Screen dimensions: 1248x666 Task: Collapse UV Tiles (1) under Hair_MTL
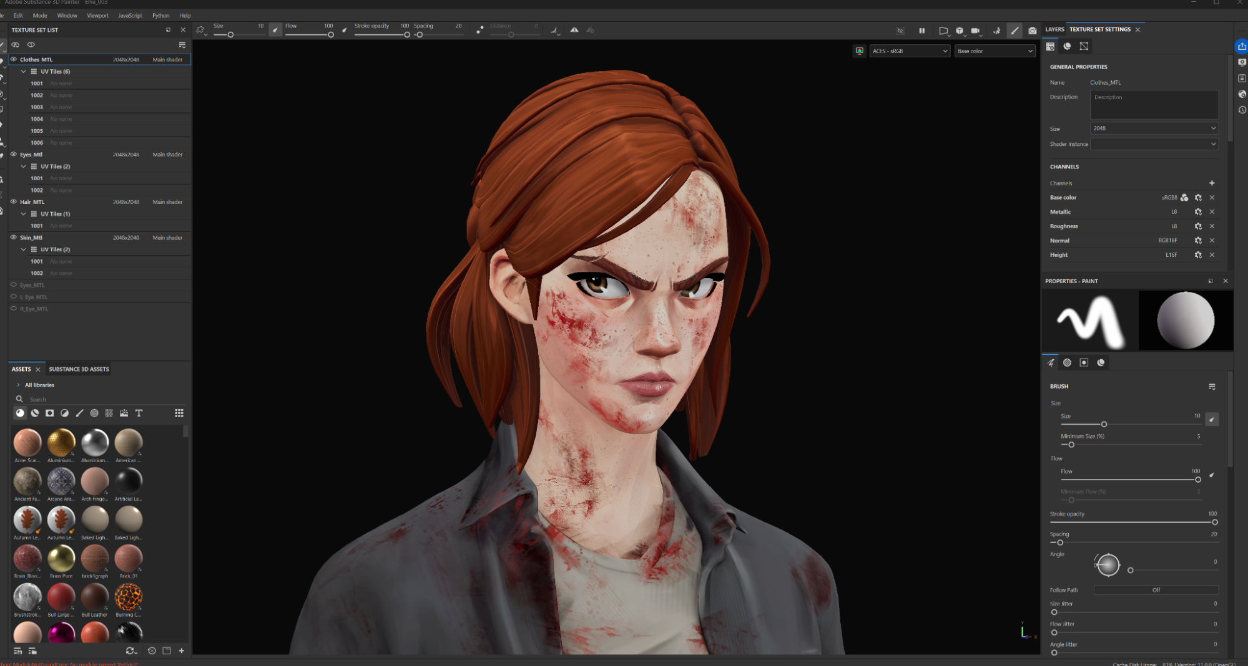[24, 214]
